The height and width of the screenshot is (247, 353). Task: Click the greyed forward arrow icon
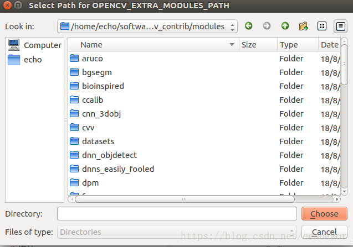tap(267, 26)
